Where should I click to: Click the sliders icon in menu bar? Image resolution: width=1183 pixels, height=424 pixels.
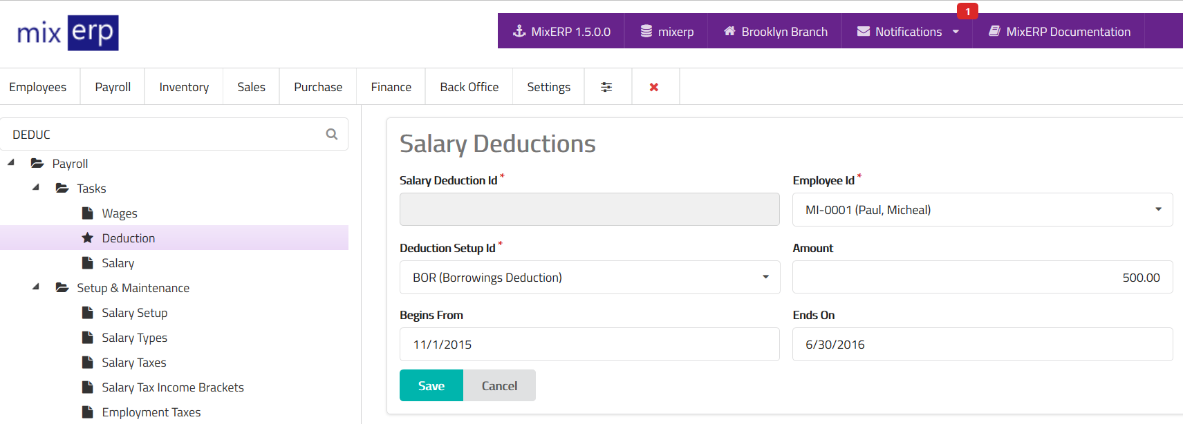606,87
